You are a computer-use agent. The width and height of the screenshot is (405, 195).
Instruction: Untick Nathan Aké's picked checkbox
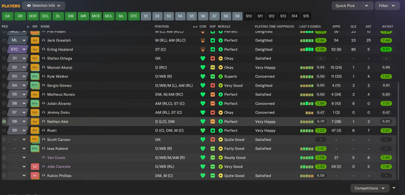[4, 121]
